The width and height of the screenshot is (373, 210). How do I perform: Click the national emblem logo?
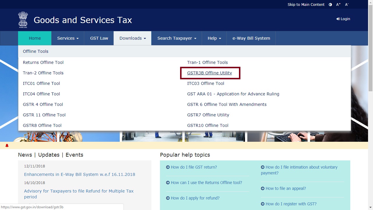click(23, 20)
